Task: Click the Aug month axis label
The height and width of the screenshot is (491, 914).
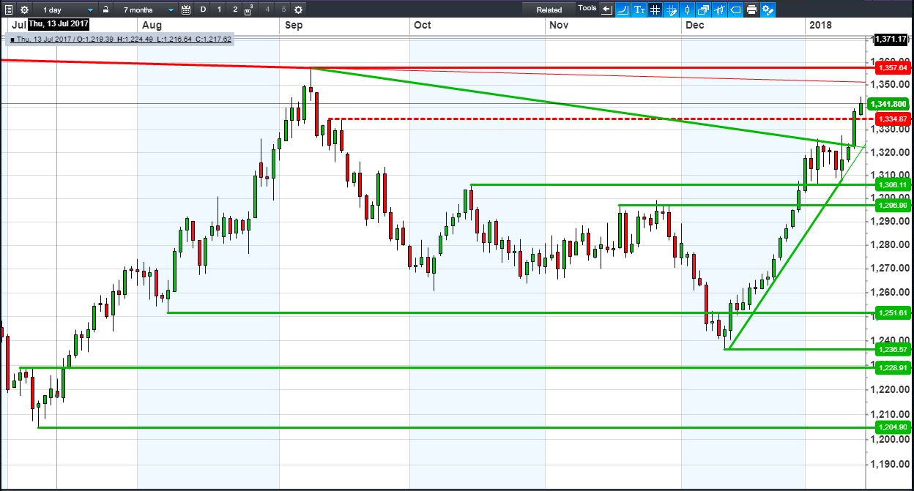Action: (152, 25)
